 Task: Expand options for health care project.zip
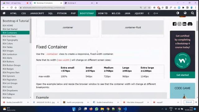click(x=88, y=102)
